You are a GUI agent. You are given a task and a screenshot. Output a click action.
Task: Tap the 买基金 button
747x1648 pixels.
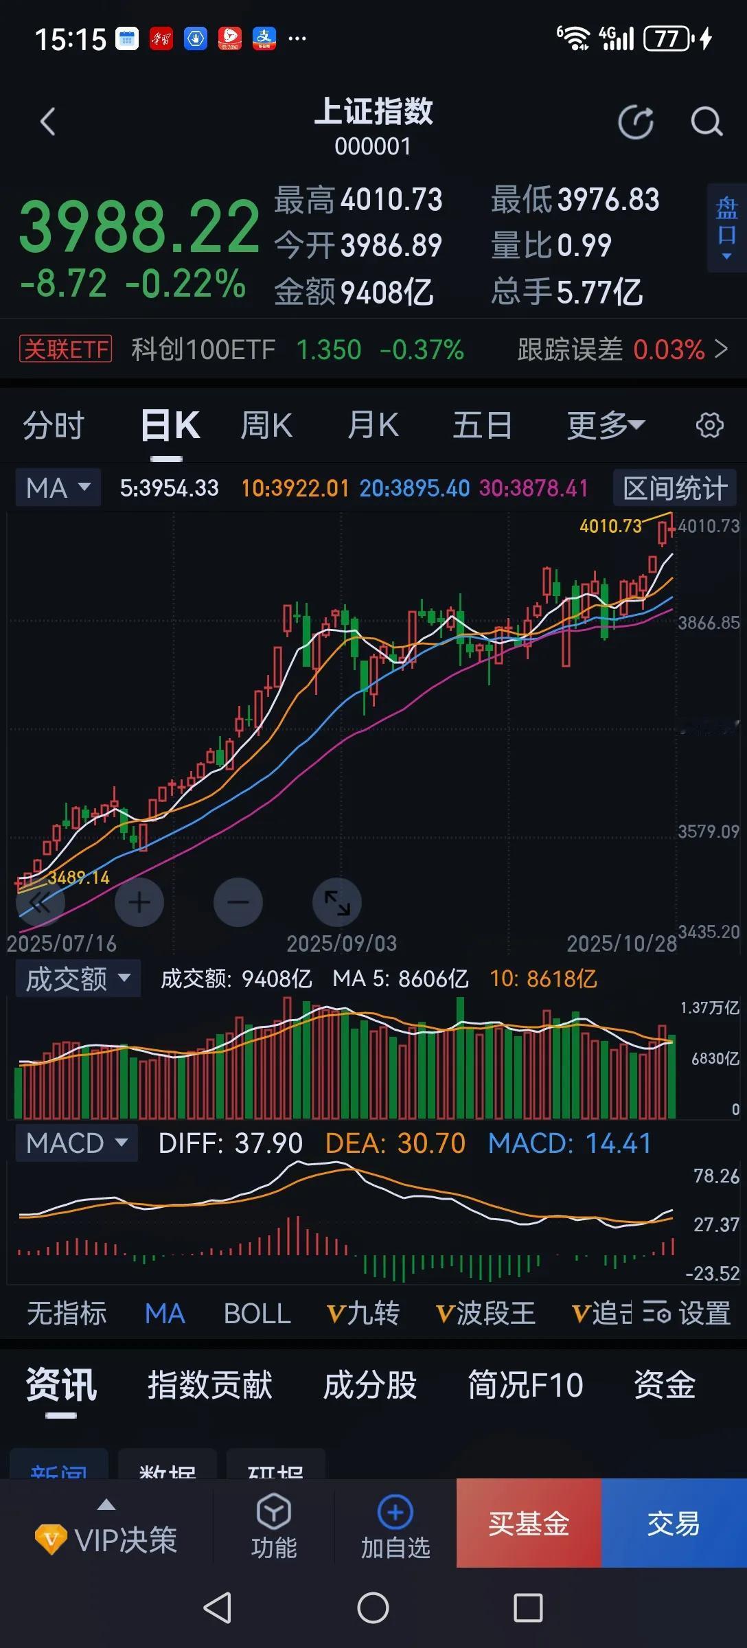point(529,1523)
